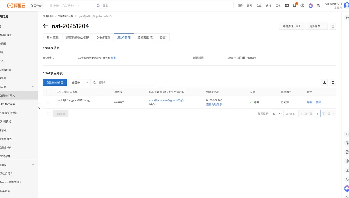
Task: Switch to the 诊断 tab
Action: (163, 37)
